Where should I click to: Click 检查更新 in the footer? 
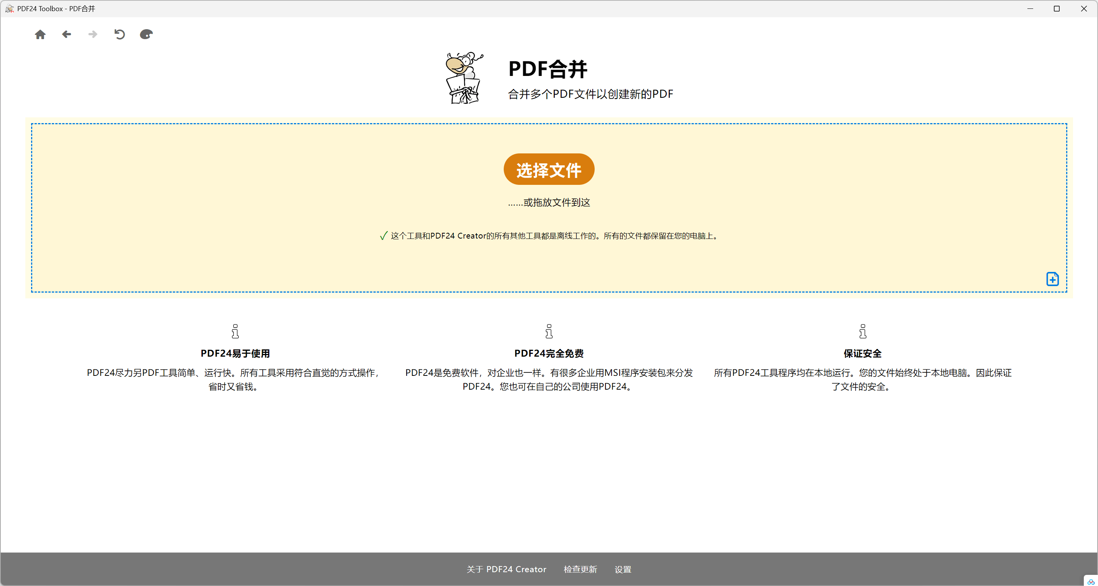pyautogui.click(x=580, y=569)
